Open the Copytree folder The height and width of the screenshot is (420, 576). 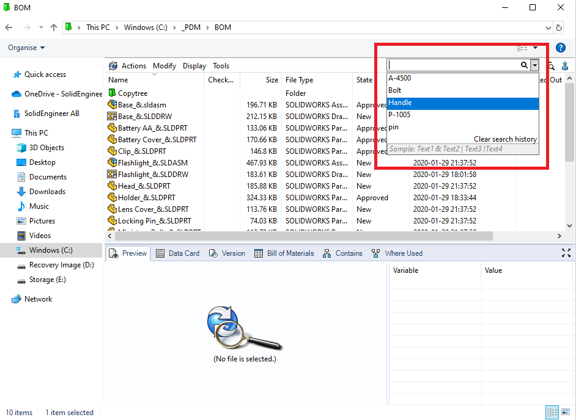pos(132,93)
